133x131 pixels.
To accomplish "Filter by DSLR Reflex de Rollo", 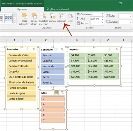I will 21,77.
